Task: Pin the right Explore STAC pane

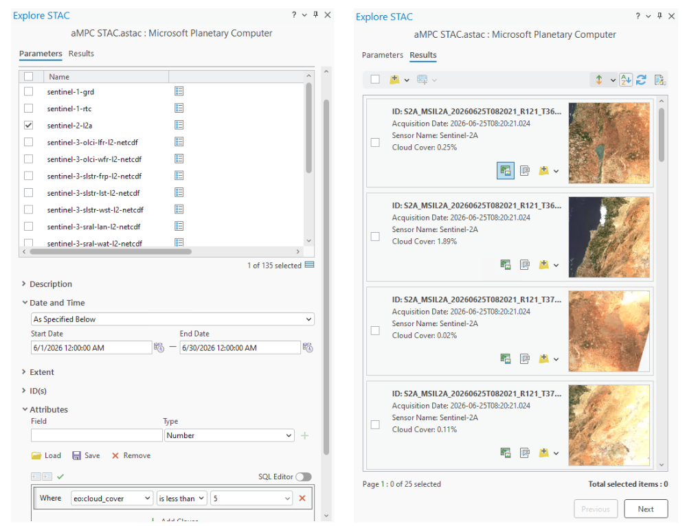Action: click(660, 16)
